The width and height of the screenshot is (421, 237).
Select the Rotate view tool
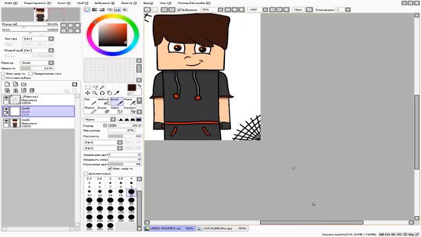[x=102, y=93]
